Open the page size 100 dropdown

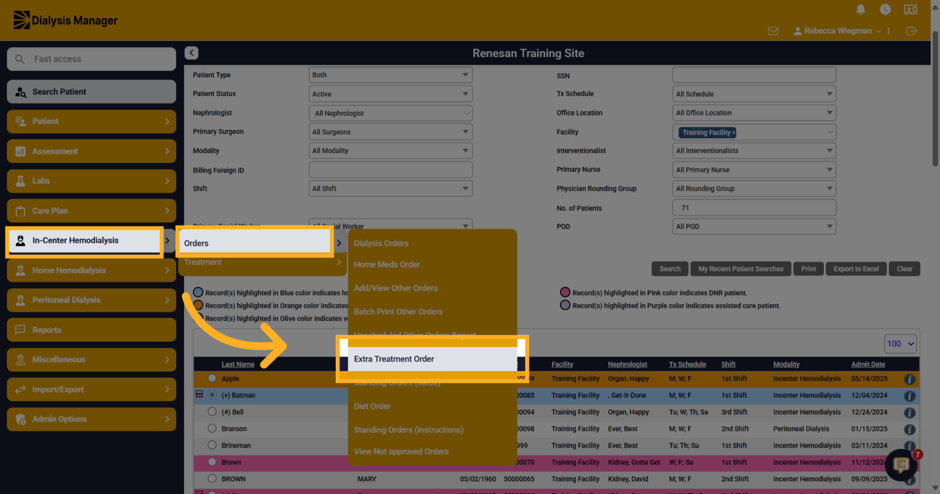(900, 344)
